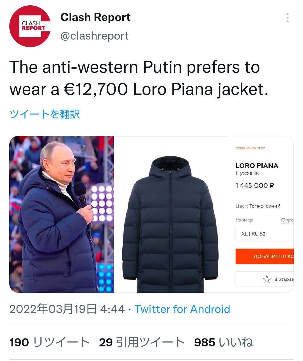Open the three-dot more options menu

287,18
